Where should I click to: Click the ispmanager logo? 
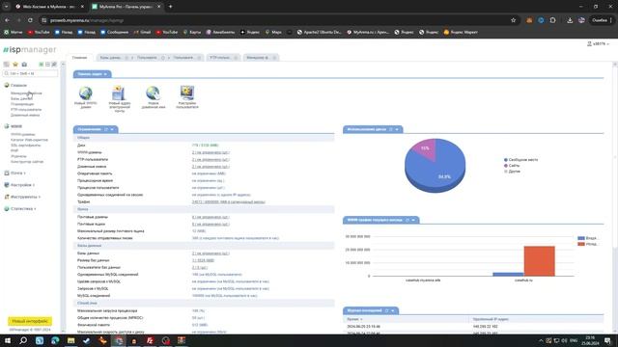[x=30, y=49]
